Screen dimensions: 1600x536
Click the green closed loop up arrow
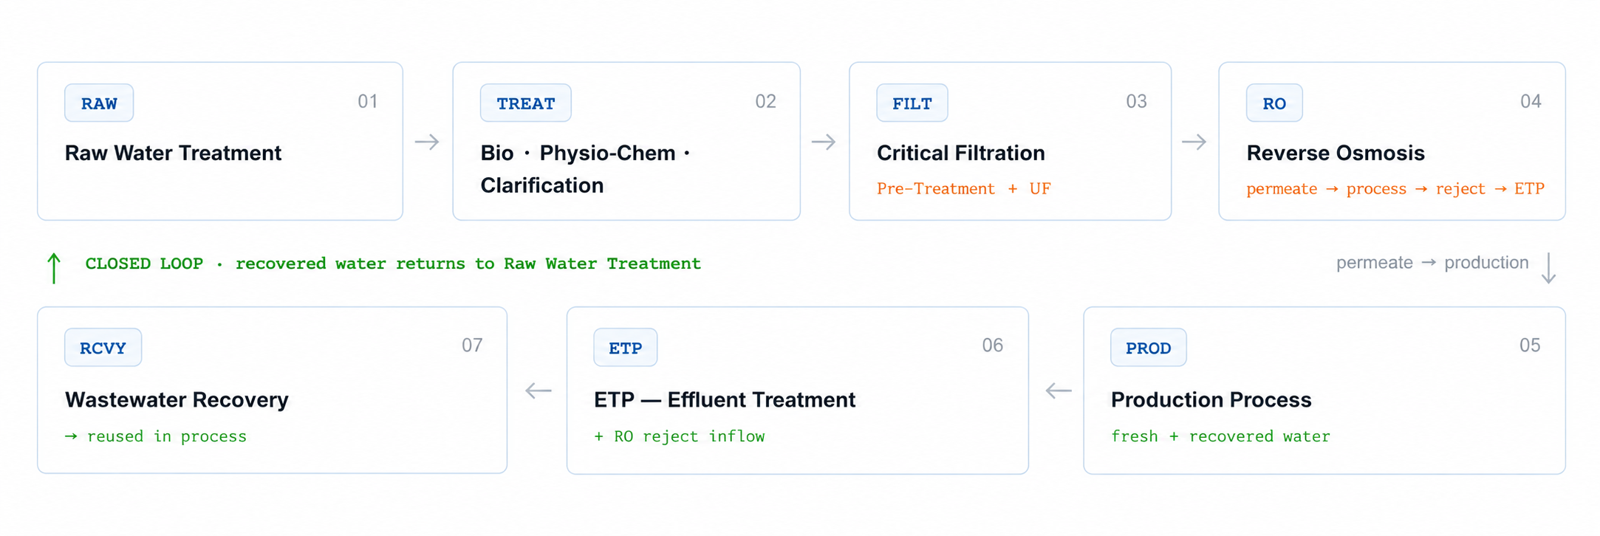click(x=54, y=268)
